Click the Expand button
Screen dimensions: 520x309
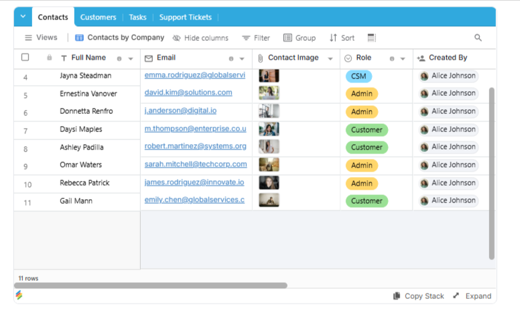(x=472, y=296)
